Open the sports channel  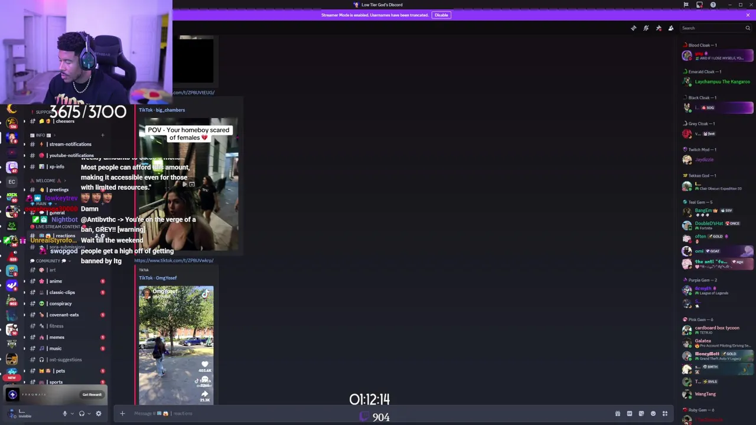pos(68,382)
